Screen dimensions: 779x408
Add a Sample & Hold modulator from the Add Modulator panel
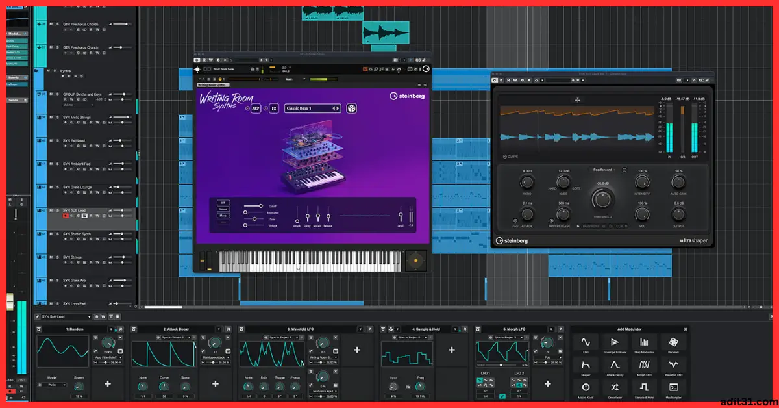tap(644, 389)
